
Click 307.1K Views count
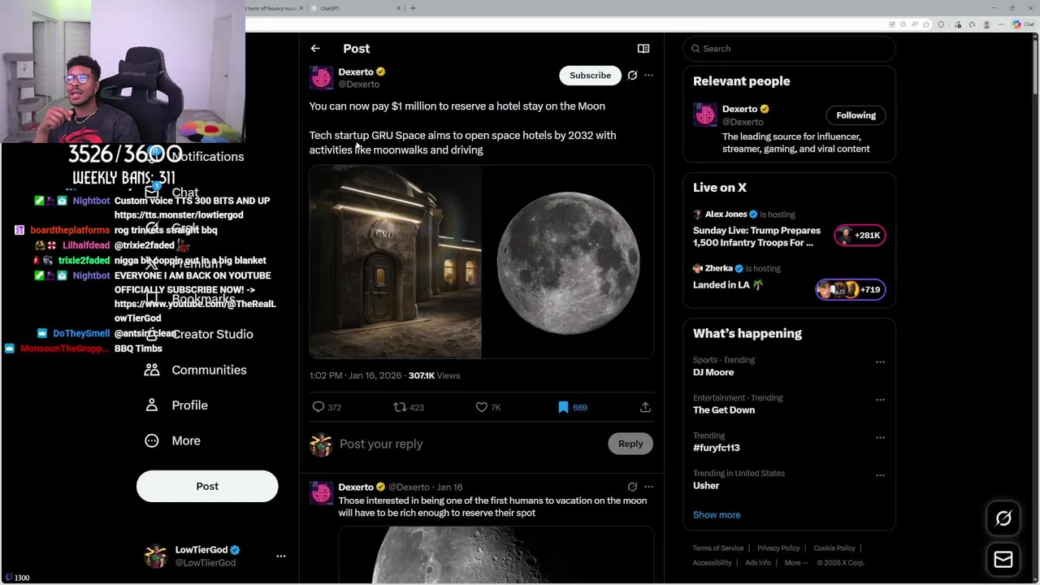(434, 375)
